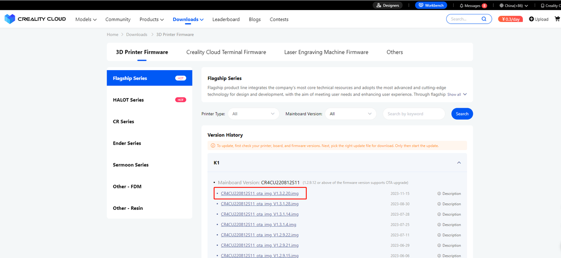Click the Search by keyword field
The image size is (561, 258).
pos(414,114)
